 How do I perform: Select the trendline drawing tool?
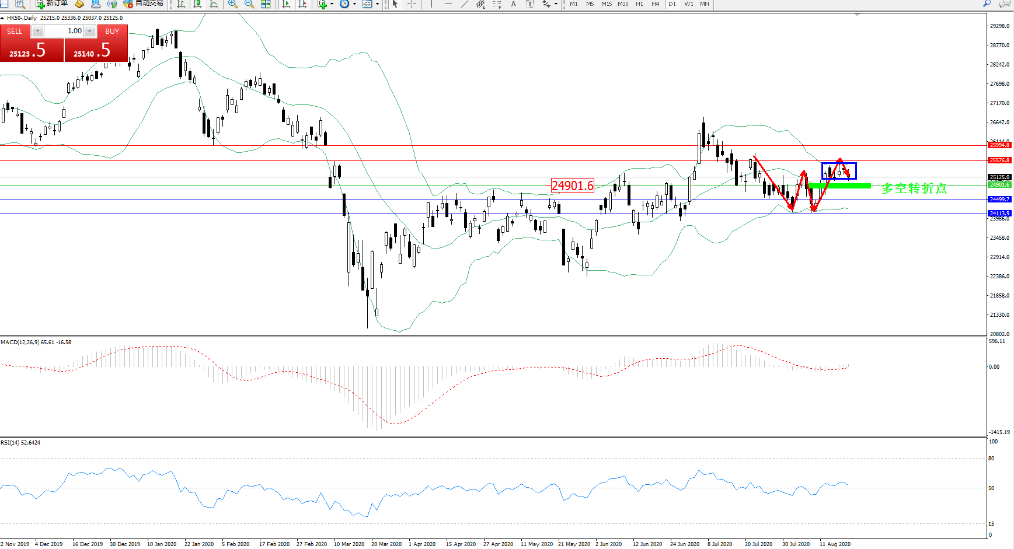tap(465, 4)
